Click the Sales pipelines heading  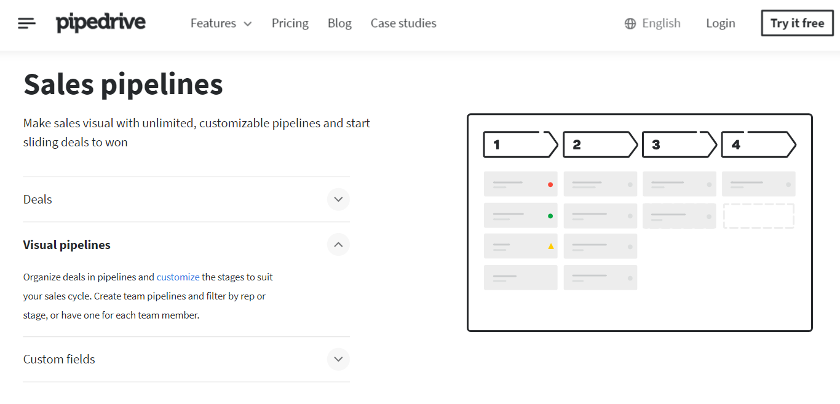point(123,84)
